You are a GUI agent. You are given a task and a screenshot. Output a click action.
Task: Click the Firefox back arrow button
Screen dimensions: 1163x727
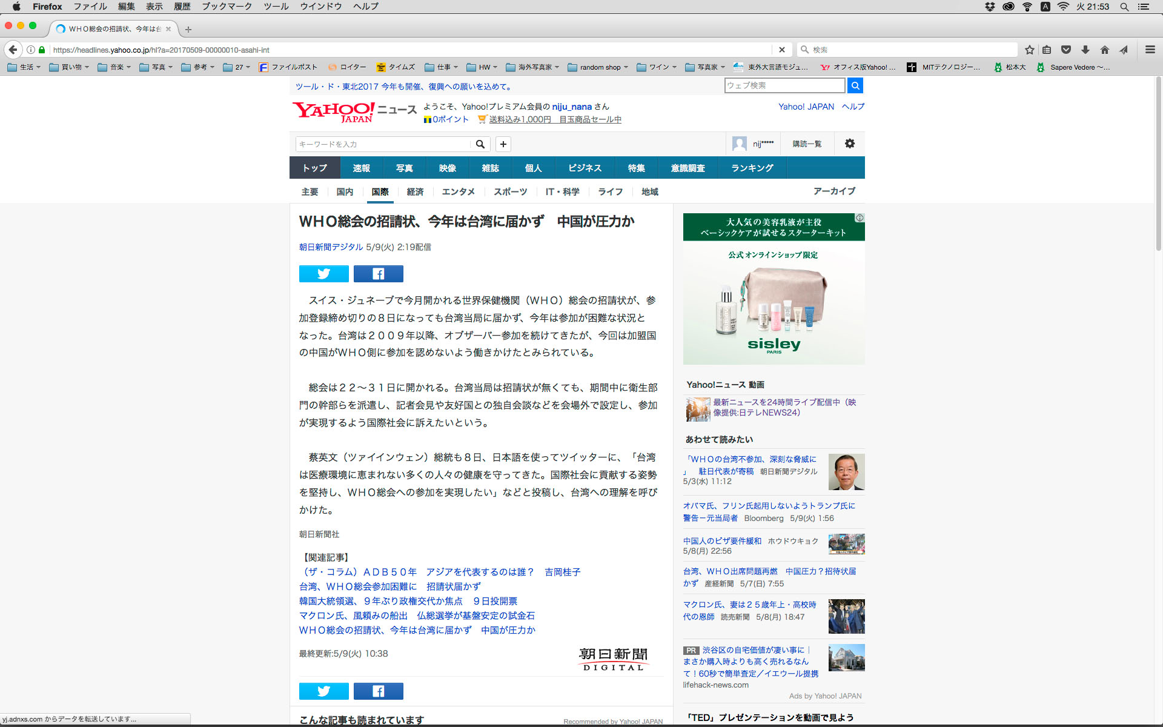click(x=13, y=50)
